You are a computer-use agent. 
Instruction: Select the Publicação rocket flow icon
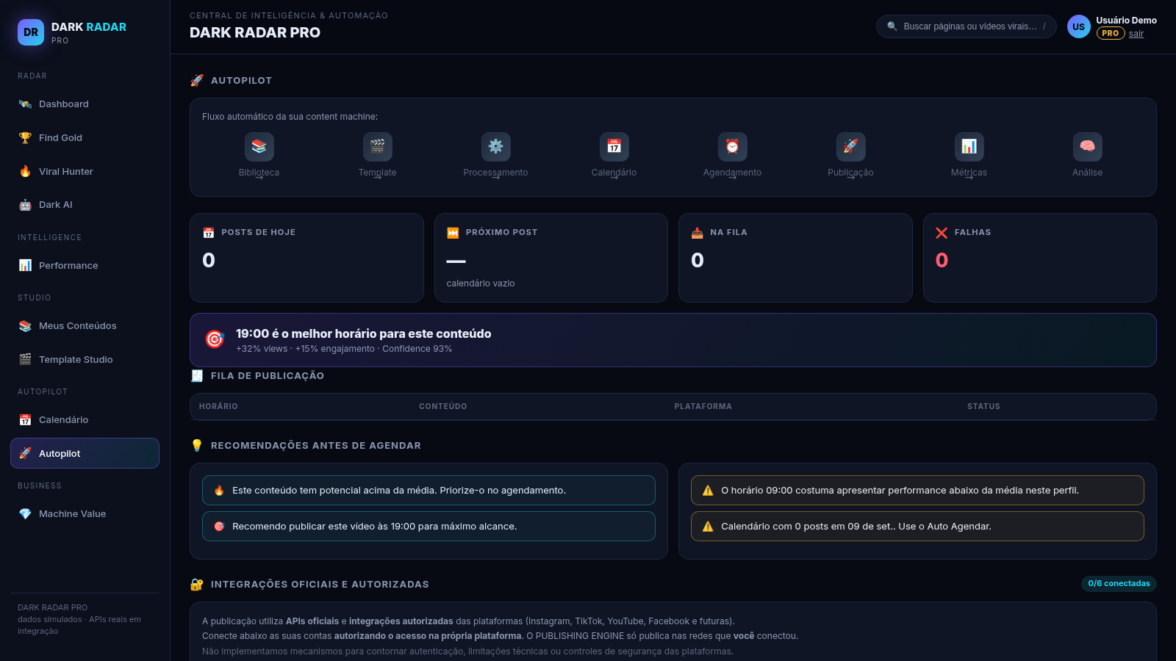click(851, 146)
